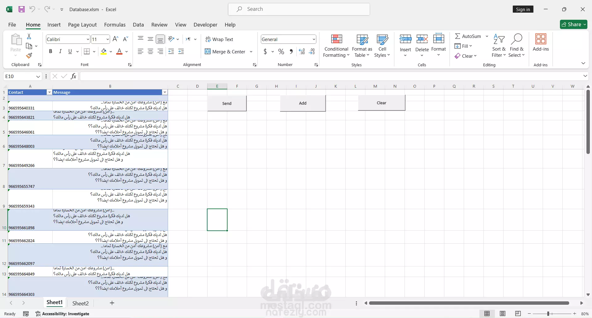592x318 pixels.
Task: Decrease decimal places
Action: [312, 52]
